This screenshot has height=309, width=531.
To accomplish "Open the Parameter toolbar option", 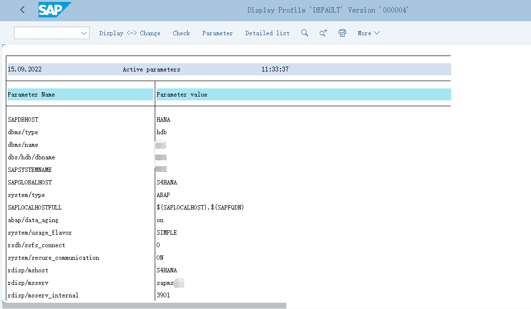I will tap(217, 33).
